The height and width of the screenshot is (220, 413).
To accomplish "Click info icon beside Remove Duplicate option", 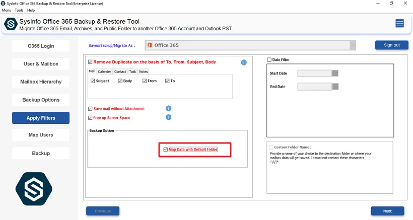I will tap(244, 62).
